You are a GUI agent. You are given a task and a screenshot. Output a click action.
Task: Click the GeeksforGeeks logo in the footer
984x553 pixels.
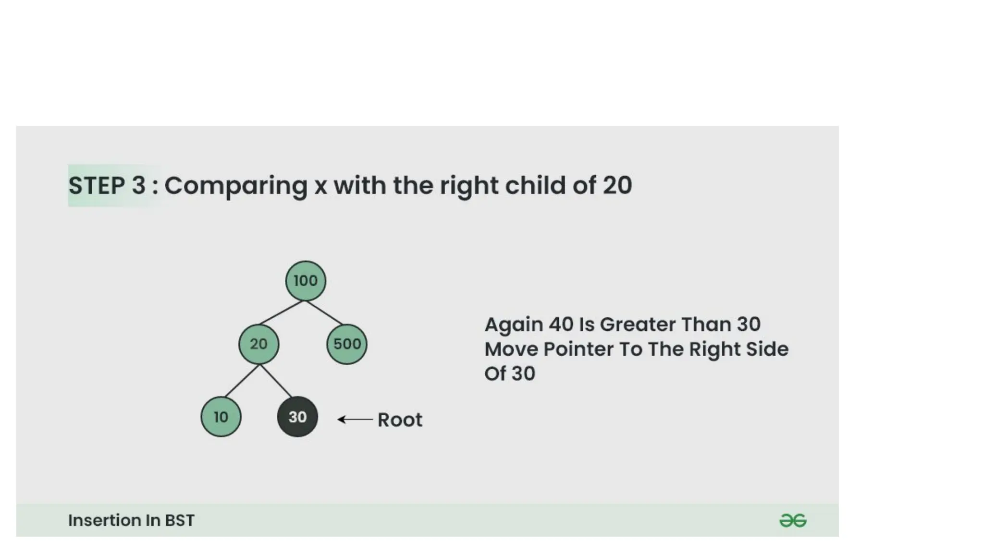793,520
